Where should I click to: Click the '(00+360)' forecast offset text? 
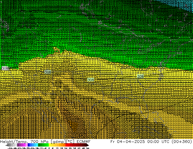[181, 142]
